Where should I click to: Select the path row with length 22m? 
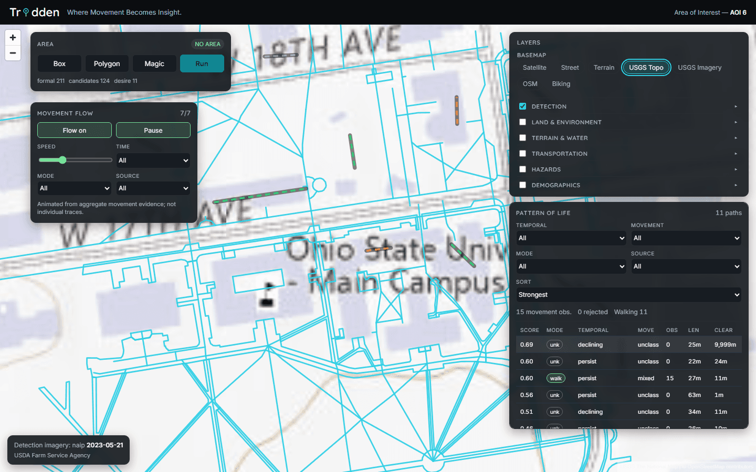click(629, 361)
